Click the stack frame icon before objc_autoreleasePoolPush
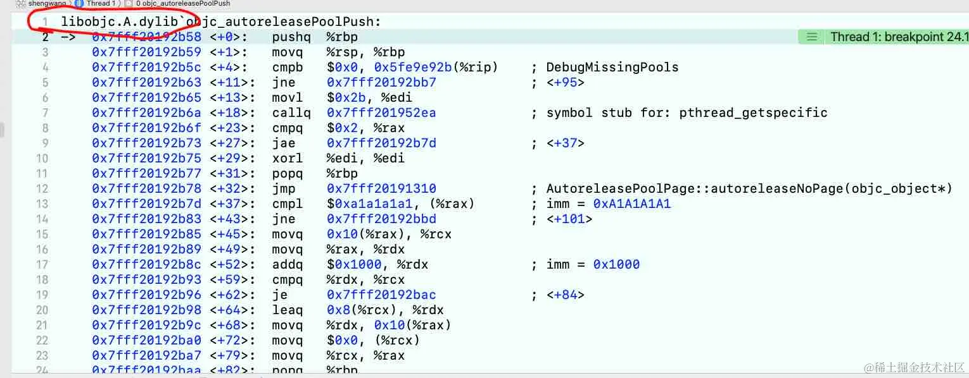The height and width of the screenshot is (378, 969). tap(129, 3)
